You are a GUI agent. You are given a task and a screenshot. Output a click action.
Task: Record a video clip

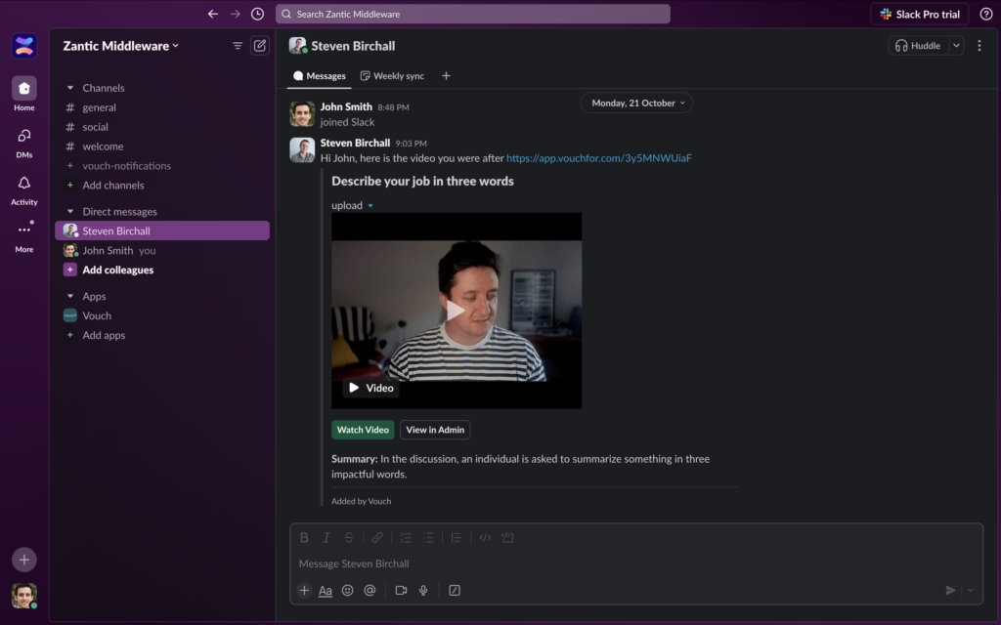pos(401,591)
